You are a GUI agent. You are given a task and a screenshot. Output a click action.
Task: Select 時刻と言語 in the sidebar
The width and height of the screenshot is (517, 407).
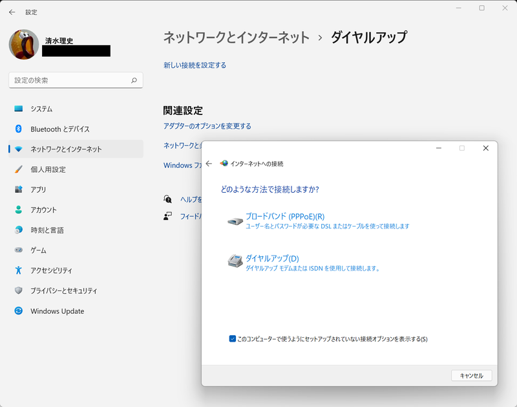[76, 230]
